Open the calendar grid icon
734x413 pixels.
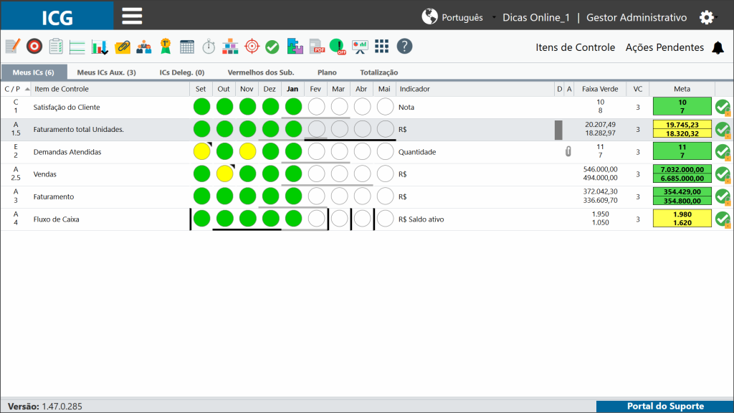coord(187,47)
